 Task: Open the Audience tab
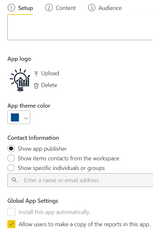tap(110, 8)
